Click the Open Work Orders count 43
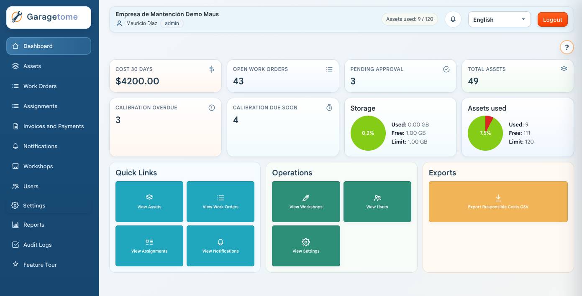This screenshot has height=296, width=582. [x=238, y=81]
